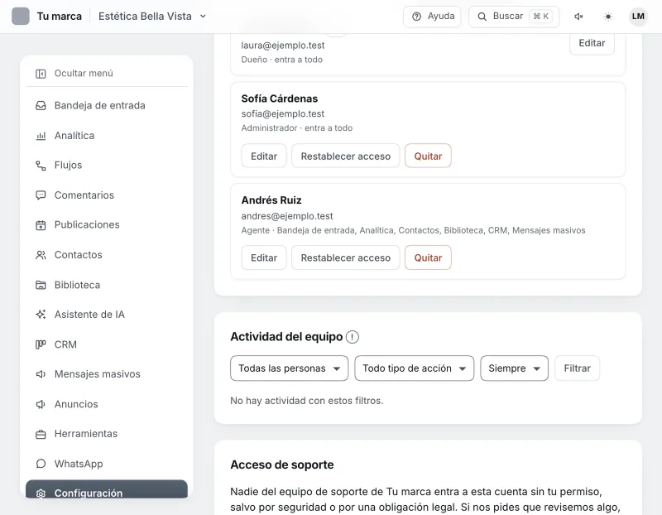Screen dimensions: 662x515
Task: Click the Bandeja de entrada inbox icon
Action: 41,106
